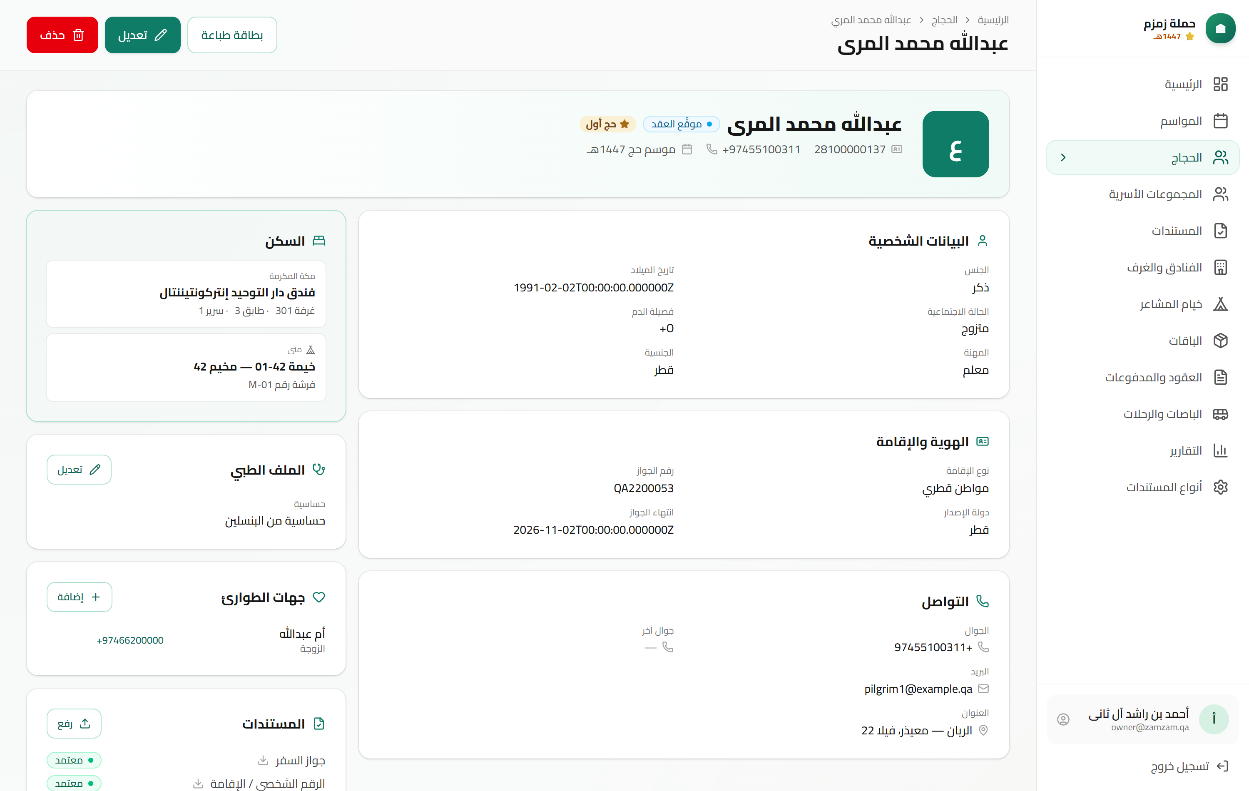
Task: Download the جواز السفر document
Action: click(262, 760)
